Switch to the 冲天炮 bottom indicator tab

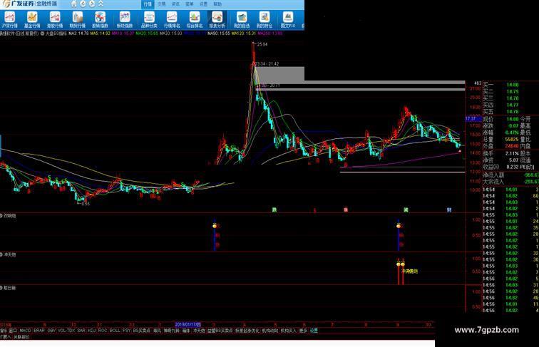pos(199,330)
